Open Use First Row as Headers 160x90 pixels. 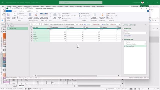[x=69, y=16]
